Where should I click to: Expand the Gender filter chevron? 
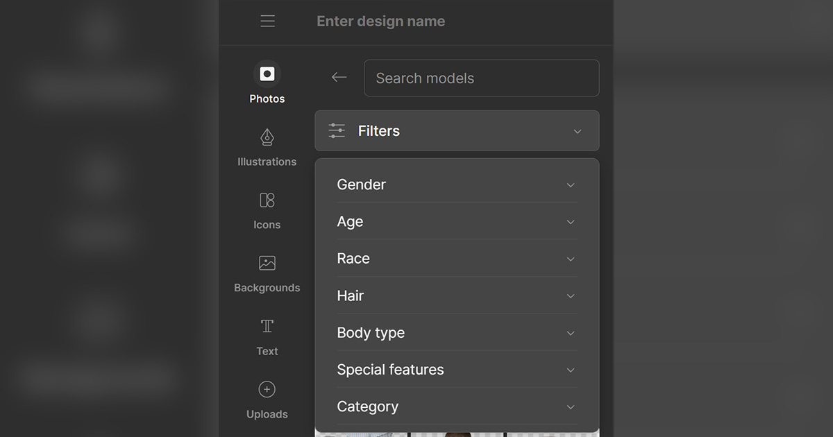point(571,185)
